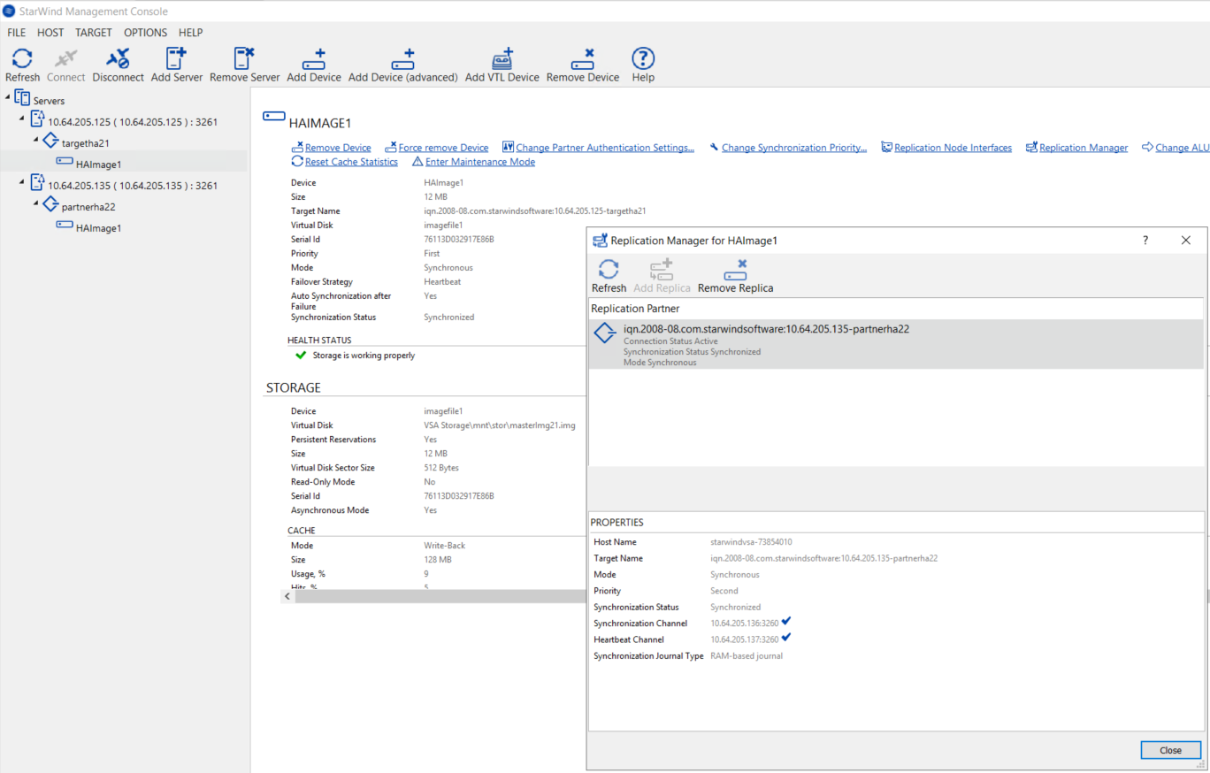Click the Add Server toolbar icon

coord(176,59)
